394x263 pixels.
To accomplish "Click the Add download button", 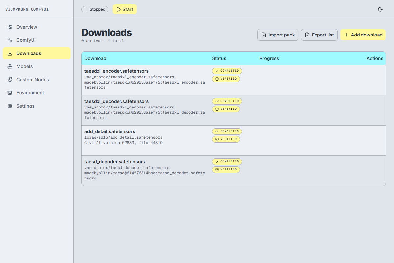I will (x=363, y=35).
